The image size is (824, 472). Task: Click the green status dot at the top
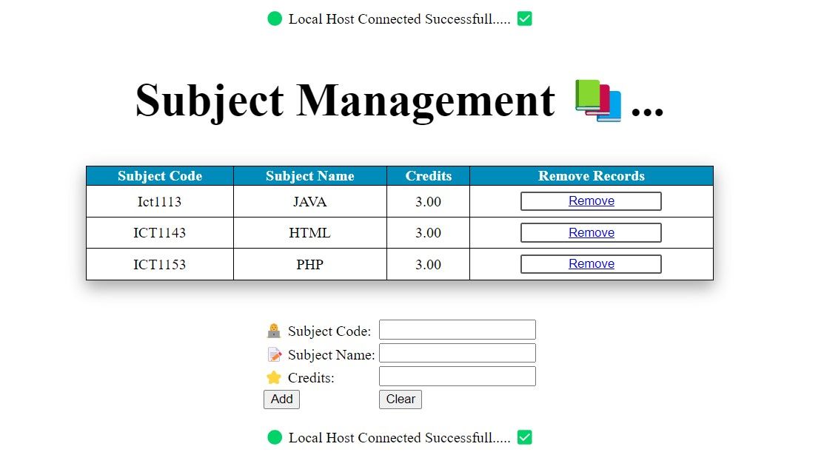click(x=275, y=18)
